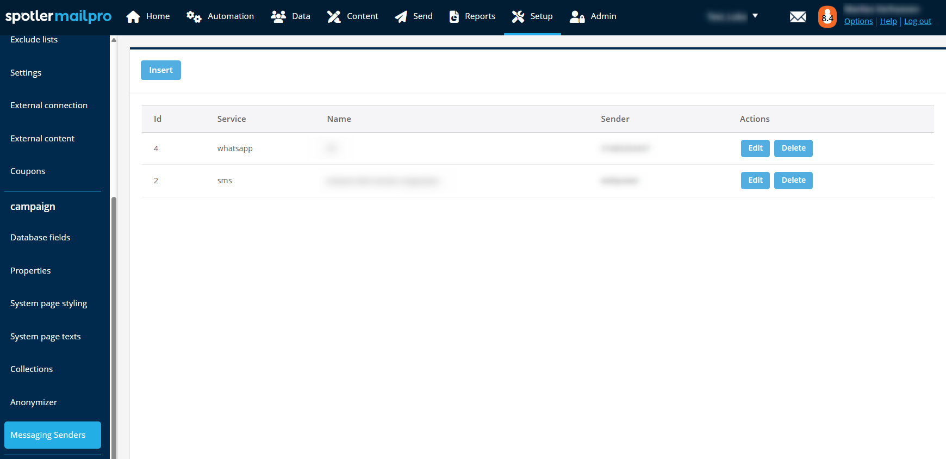Delete the whatsapp sender row
Screen dimensions: 946x459
point(793,148)
